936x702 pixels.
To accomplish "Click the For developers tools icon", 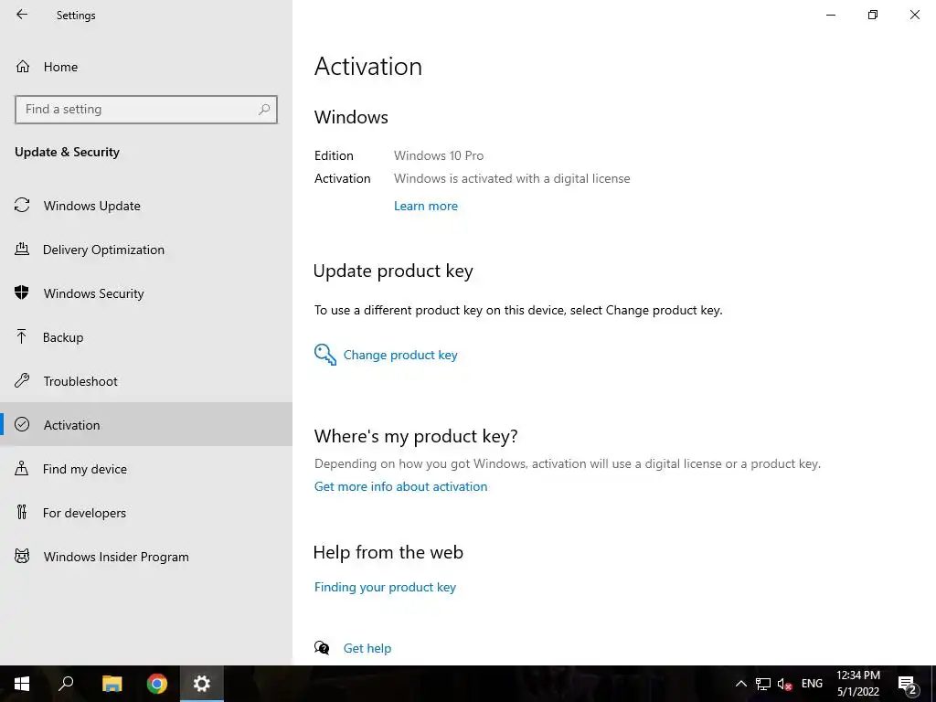I will tap(22, 512).
